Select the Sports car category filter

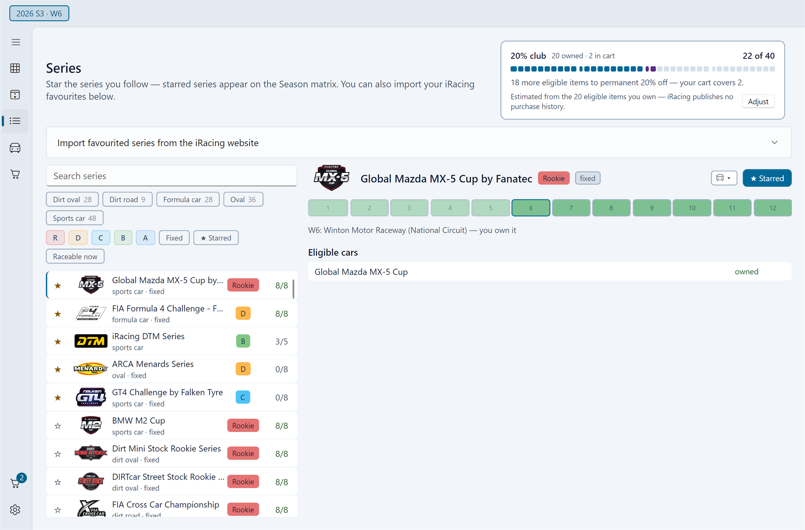[x=75, y=218]
